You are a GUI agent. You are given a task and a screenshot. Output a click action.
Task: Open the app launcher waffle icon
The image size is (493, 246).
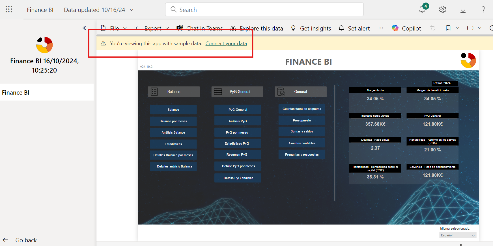click(9, 9)
